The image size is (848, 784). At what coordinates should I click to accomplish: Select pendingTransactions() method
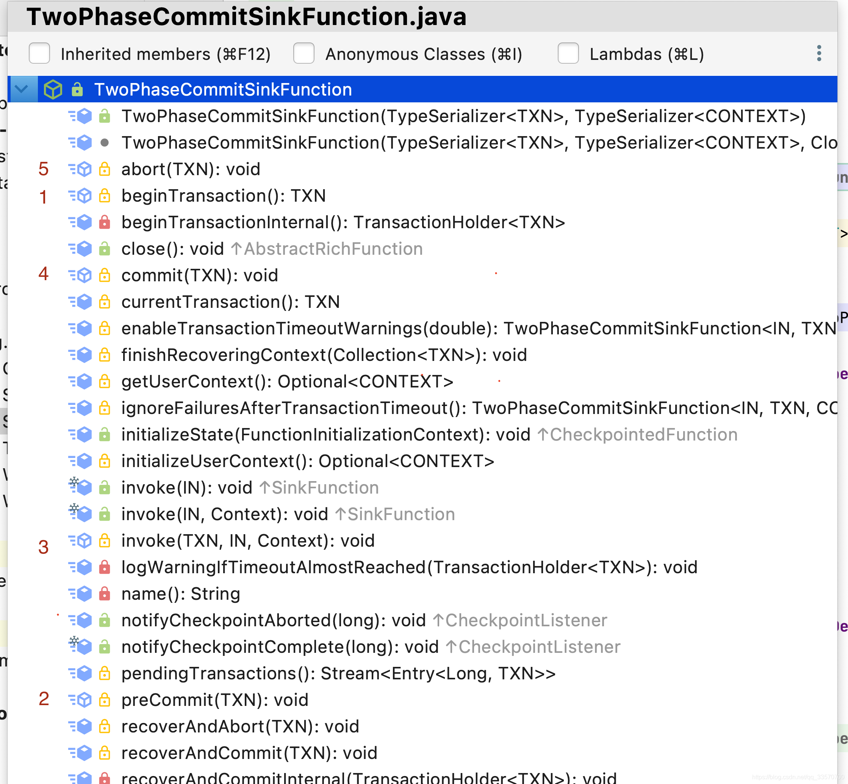pos(338,674)
